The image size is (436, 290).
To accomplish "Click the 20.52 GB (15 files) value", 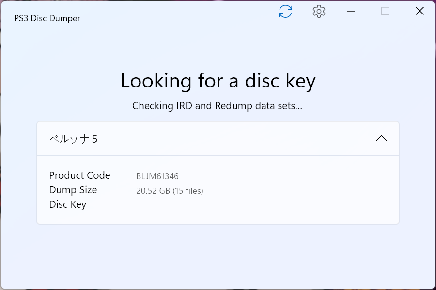I will pos(170,191).
